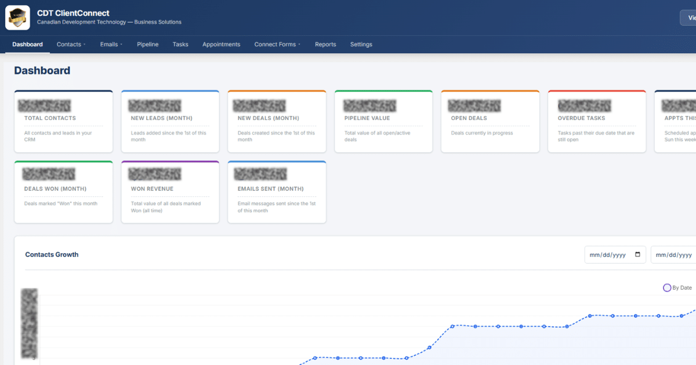Open the Pipeline Value card

[x=384, y=122]
